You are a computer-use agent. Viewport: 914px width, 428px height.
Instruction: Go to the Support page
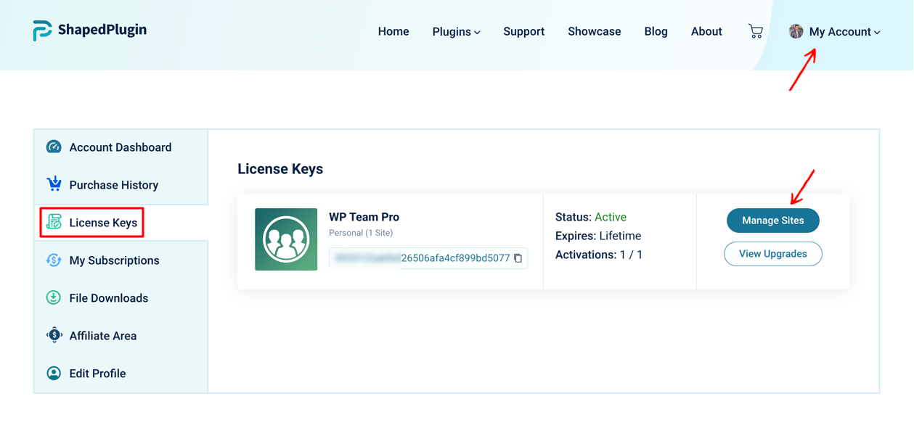click(523, 31)
